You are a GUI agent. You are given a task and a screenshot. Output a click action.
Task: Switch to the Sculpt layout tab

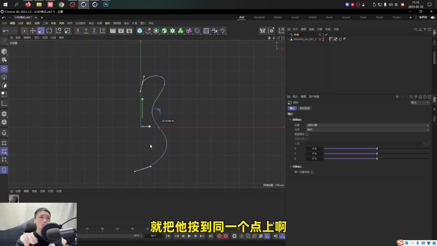click(x=295, y=17)
